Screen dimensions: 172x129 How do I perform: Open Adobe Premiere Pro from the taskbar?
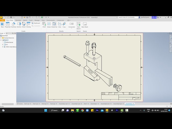pos(117,110)
